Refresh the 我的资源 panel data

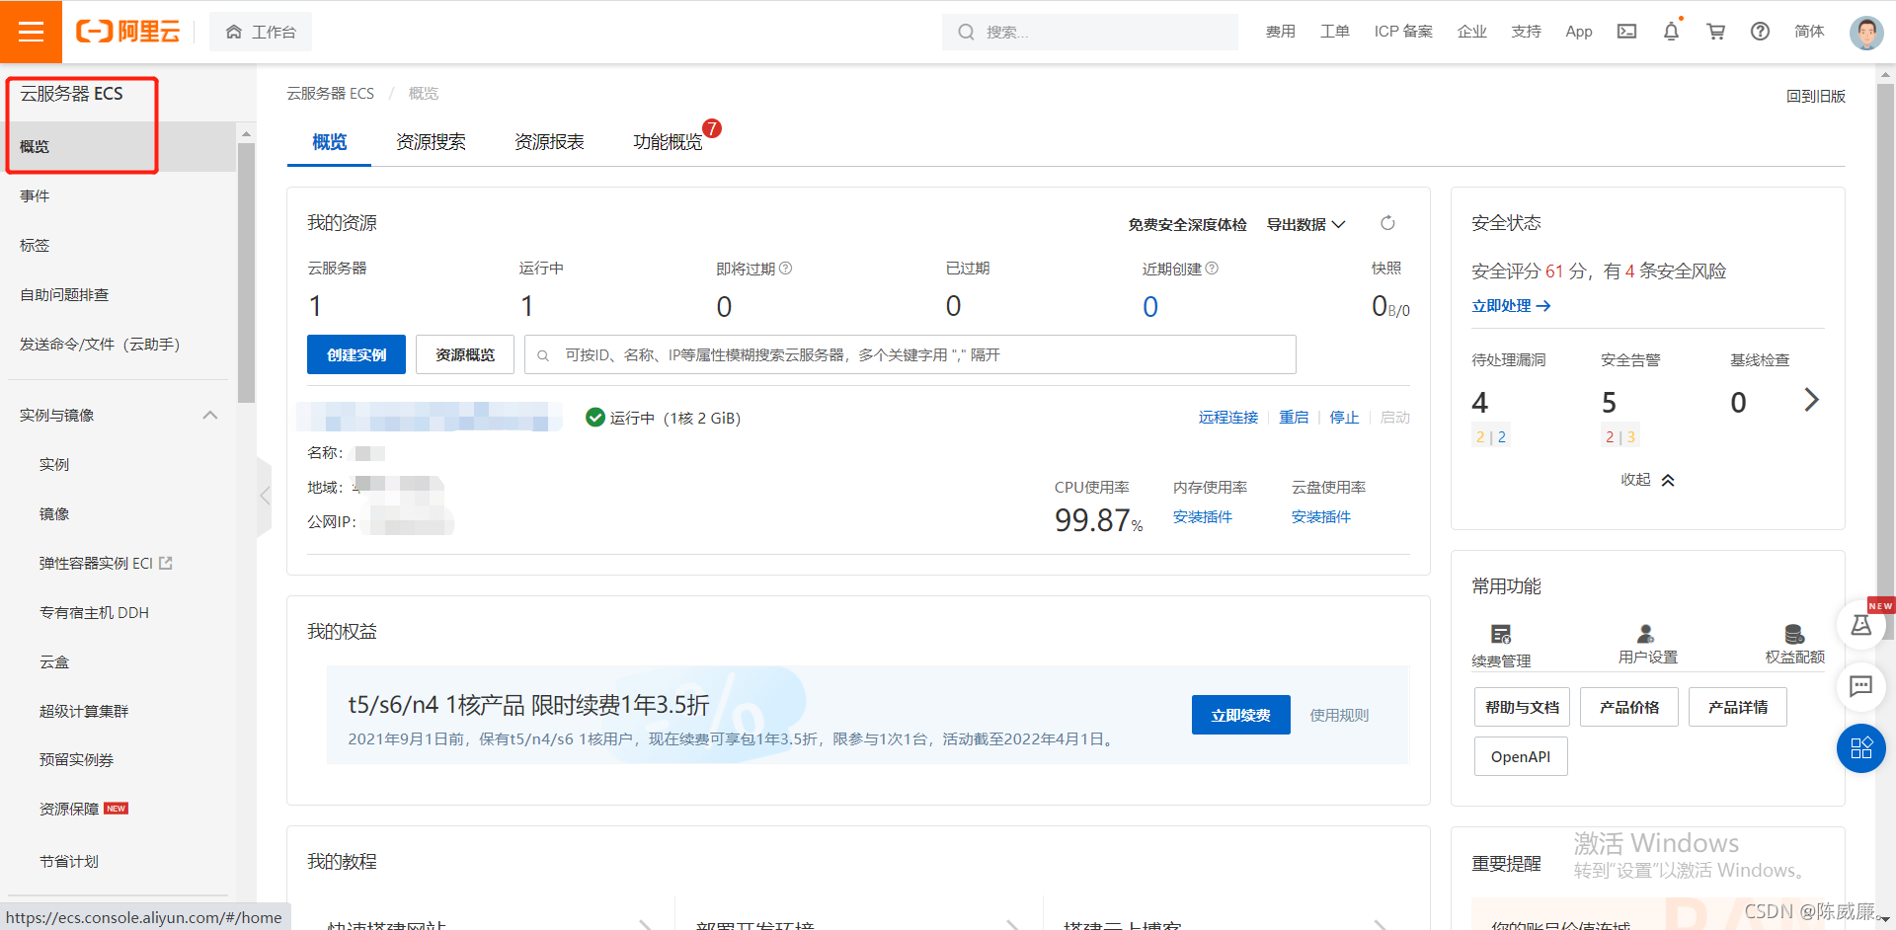[1387, 223]
